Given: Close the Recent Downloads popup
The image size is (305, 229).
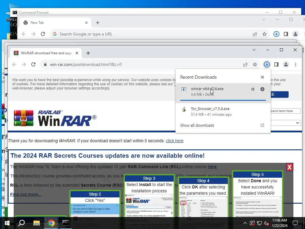Looking at the screenshot, I should click(x=262, y=77).
